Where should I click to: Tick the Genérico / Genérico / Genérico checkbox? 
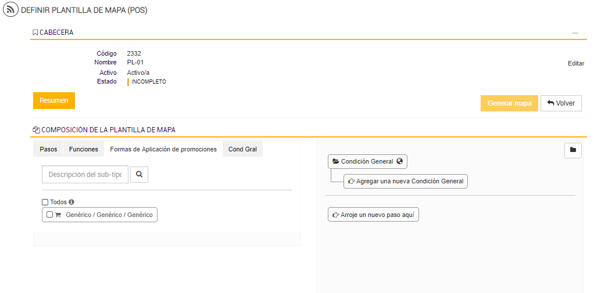pos(49,215)
